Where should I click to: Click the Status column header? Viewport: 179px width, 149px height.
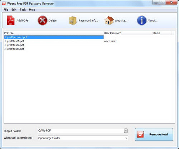162,33
